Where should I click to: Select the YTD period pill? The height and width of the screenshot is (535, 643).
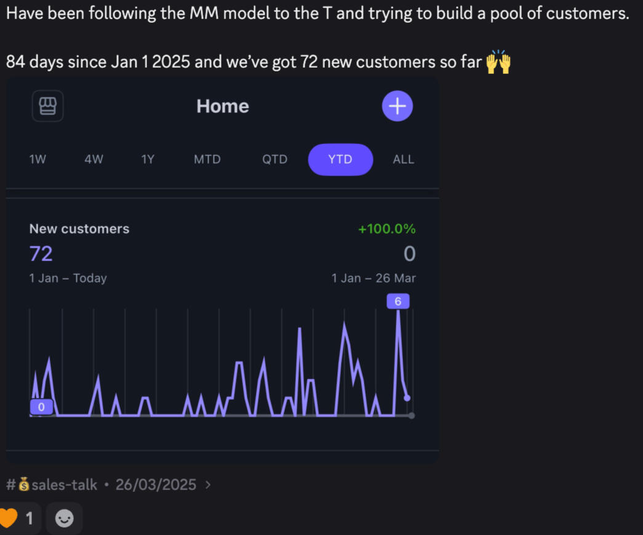click(340, 159)
